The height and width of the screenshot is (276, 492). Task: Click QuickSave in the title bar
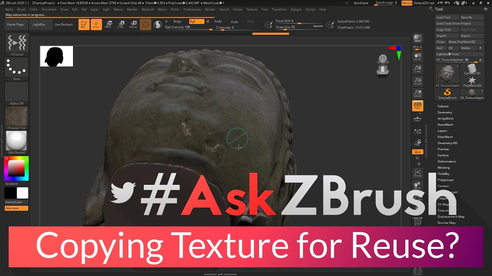(x=361, y=3)
